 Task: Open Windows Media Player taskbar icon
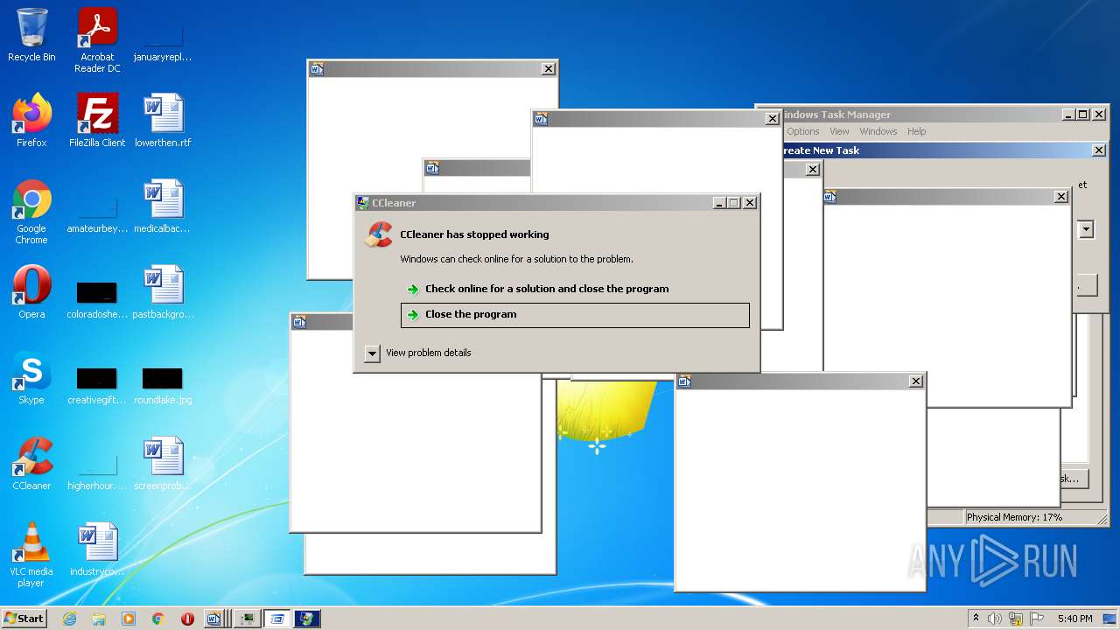click(129, 619)
